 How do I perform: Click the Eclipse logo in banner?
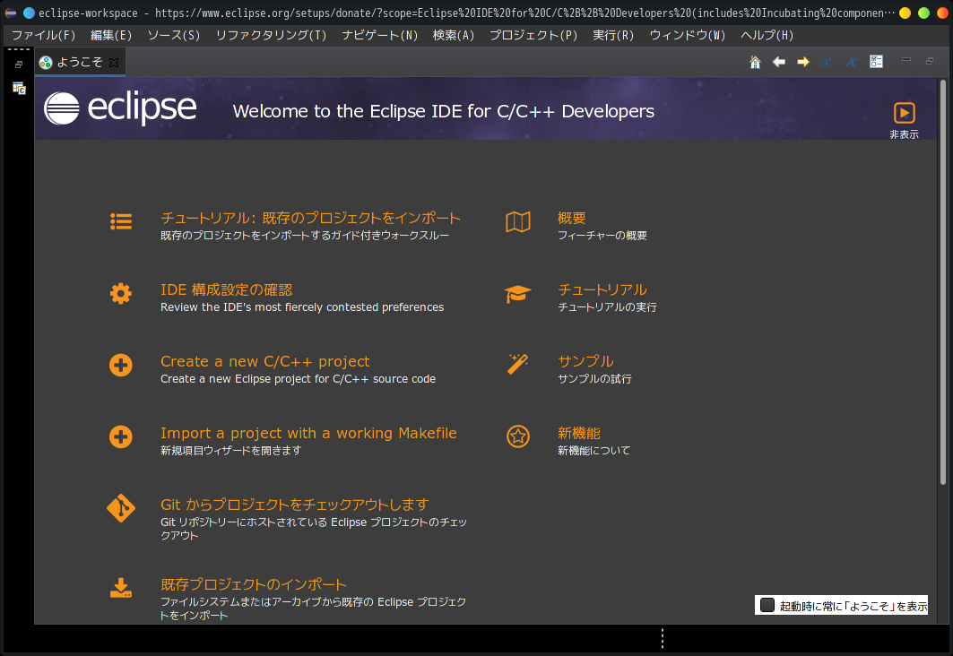point(120,108)
